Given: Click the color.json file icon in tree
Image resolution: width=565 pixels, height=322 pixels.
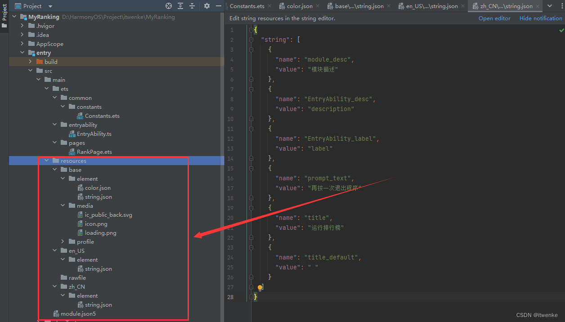Looking at the screenshot, I should click(x=80, y=188).
